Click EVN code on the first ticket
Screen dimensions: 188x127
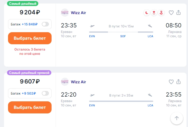92,36
